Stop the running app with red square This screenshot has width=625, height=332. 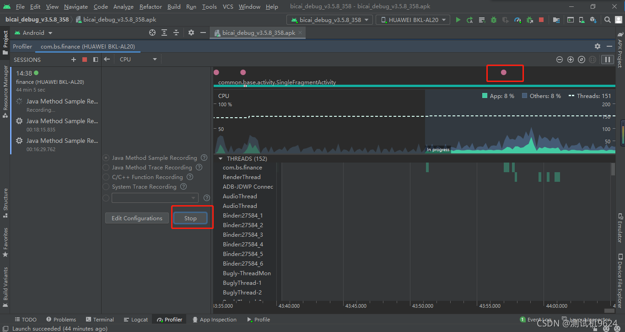[541, 20]
